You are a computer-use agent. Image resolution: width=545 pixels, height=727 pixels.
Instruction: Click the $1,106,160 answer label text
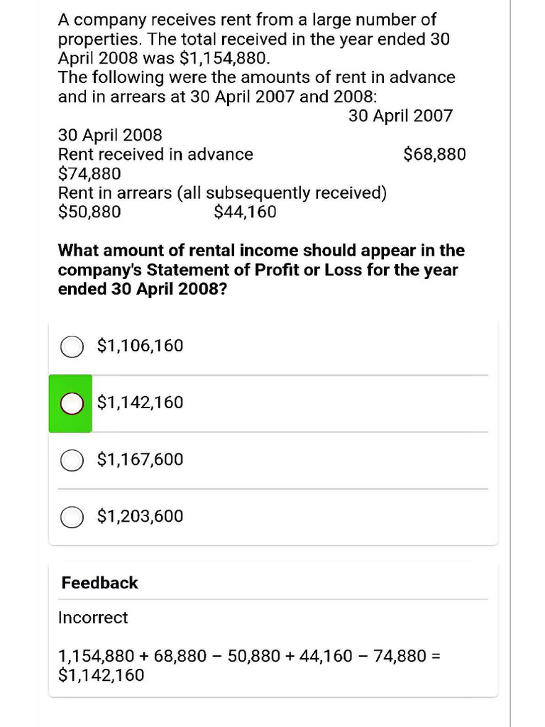[140, 346]
